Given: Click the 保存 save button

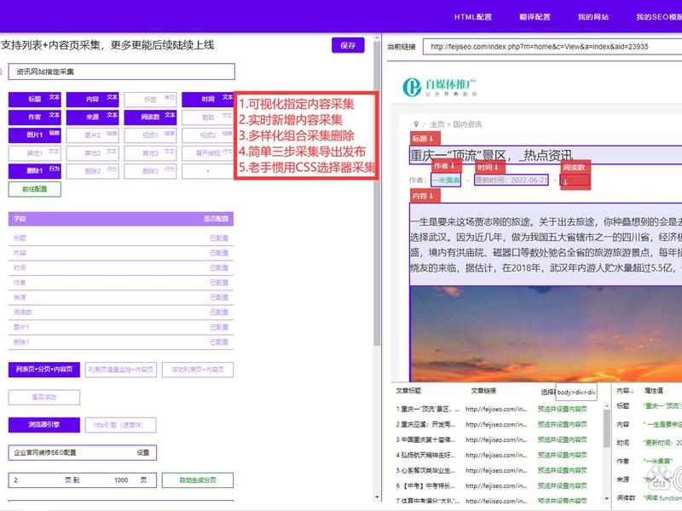Looking at the screenshot, I should pyautogui.click(x=348, y=45).
